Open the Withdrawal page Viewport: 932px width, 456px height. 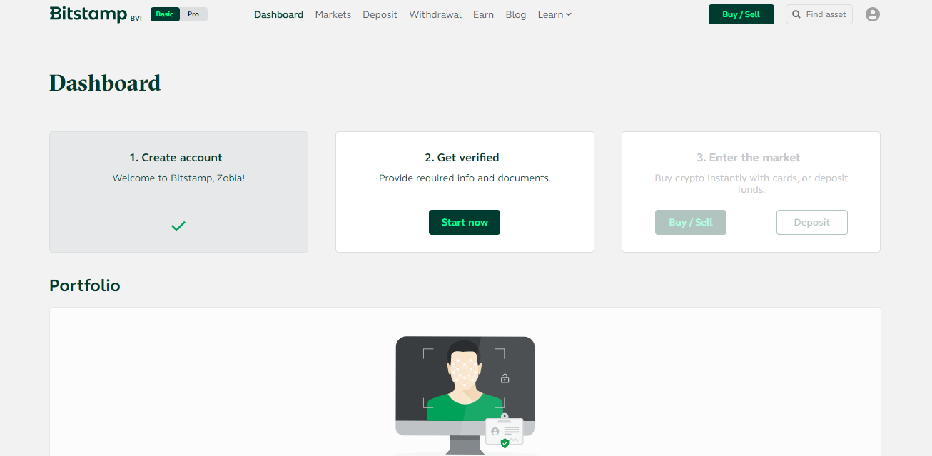click(435, 14)
